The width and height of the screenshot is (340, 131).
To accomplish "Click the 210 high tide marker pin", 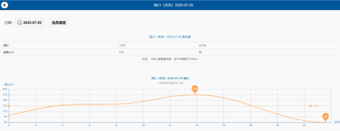I will [195, 89].
